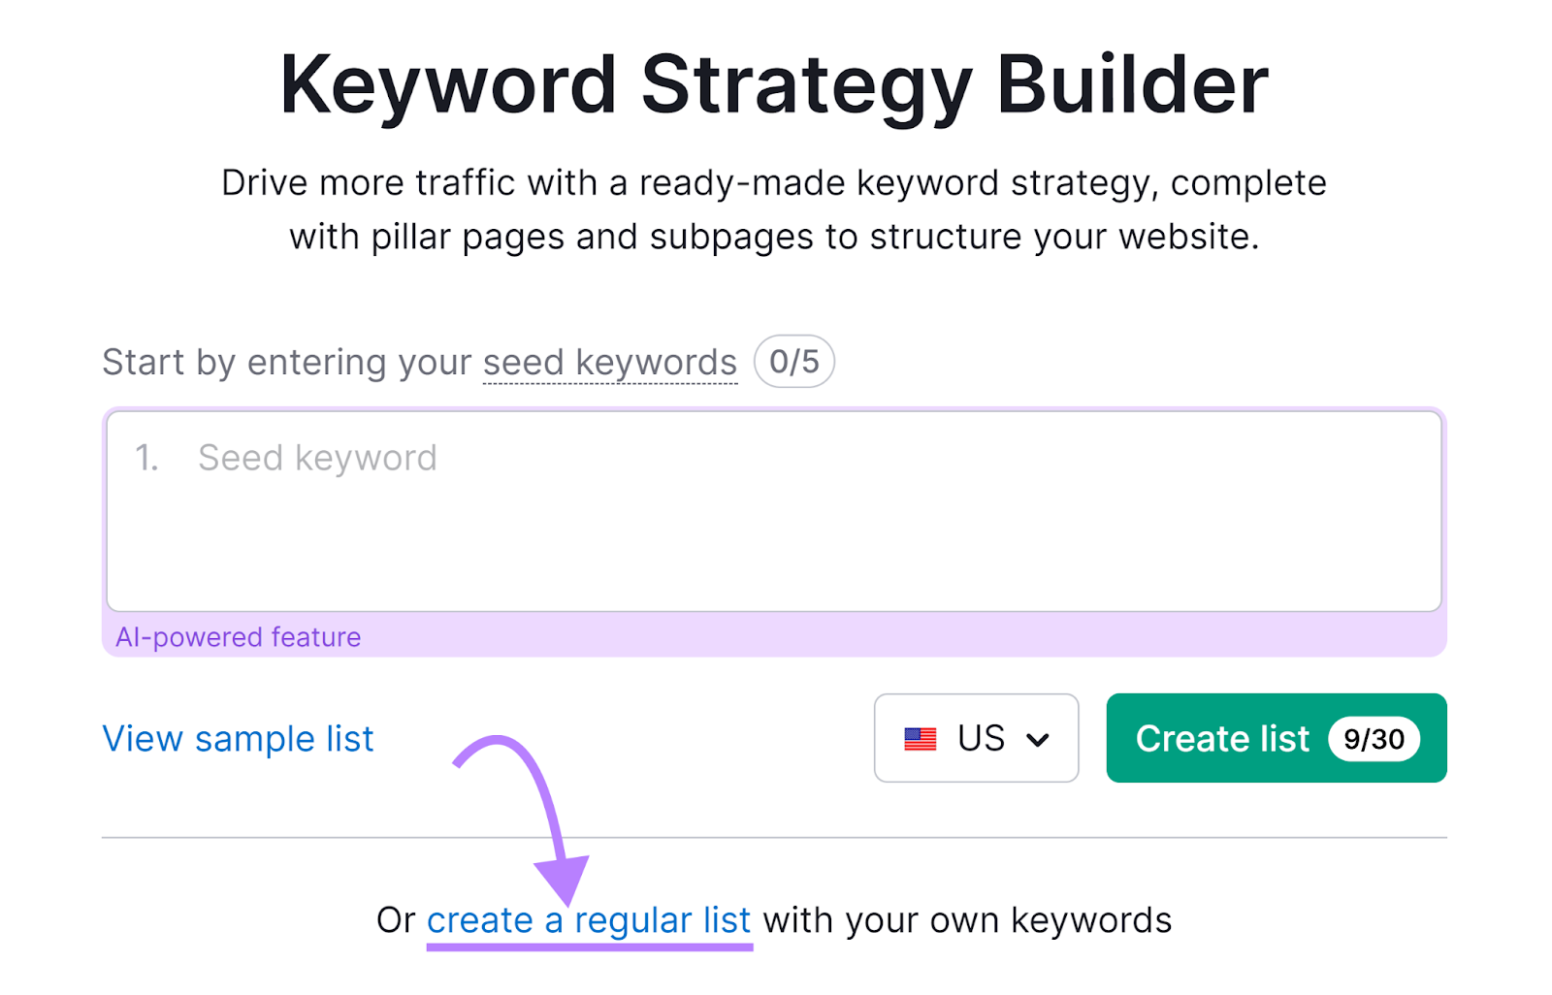Click the 9/30 counter badge
The image size is (1552, 995).
[x=1374, y=738]
